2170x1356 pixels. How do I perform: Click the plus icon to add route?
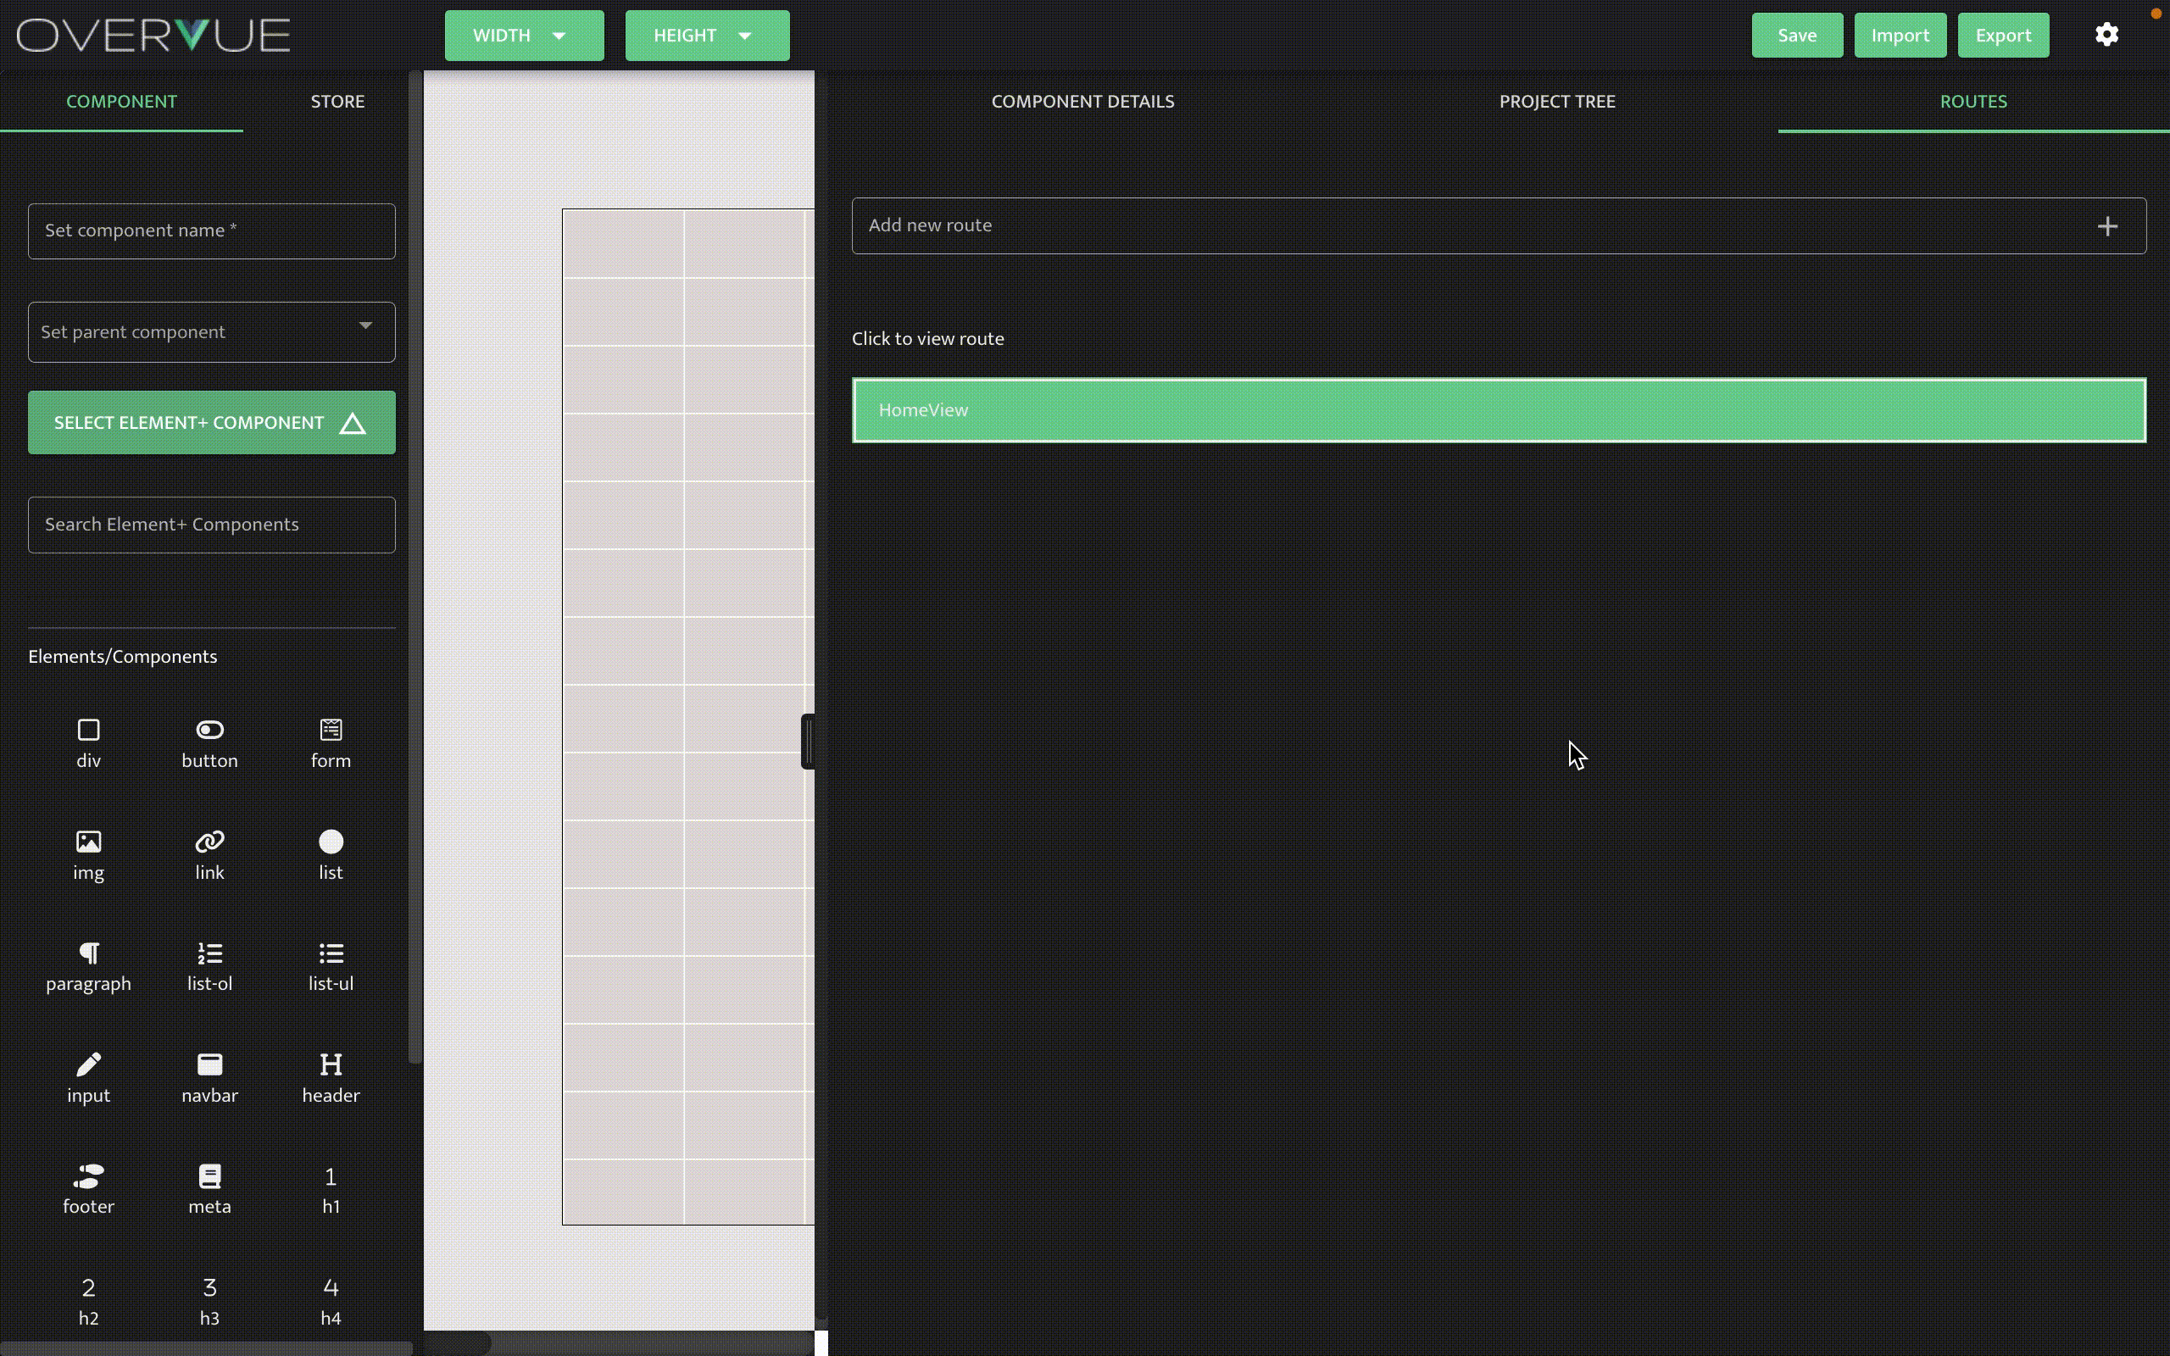pos(2107,226)
